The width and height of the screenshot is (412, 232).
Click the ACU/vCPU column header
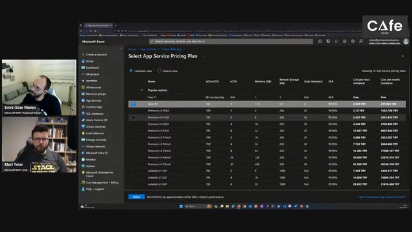pyautogui.click(x=212, y=81)
